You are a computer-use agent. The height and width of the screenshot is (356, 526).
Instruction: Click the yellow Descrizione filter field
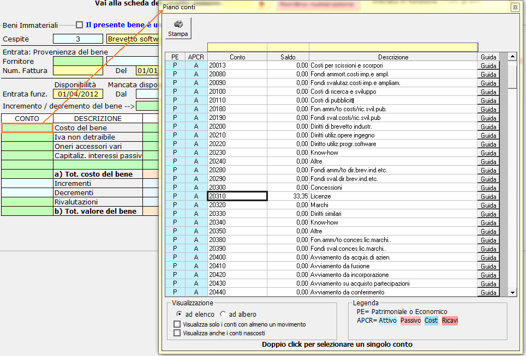point(393,47)
